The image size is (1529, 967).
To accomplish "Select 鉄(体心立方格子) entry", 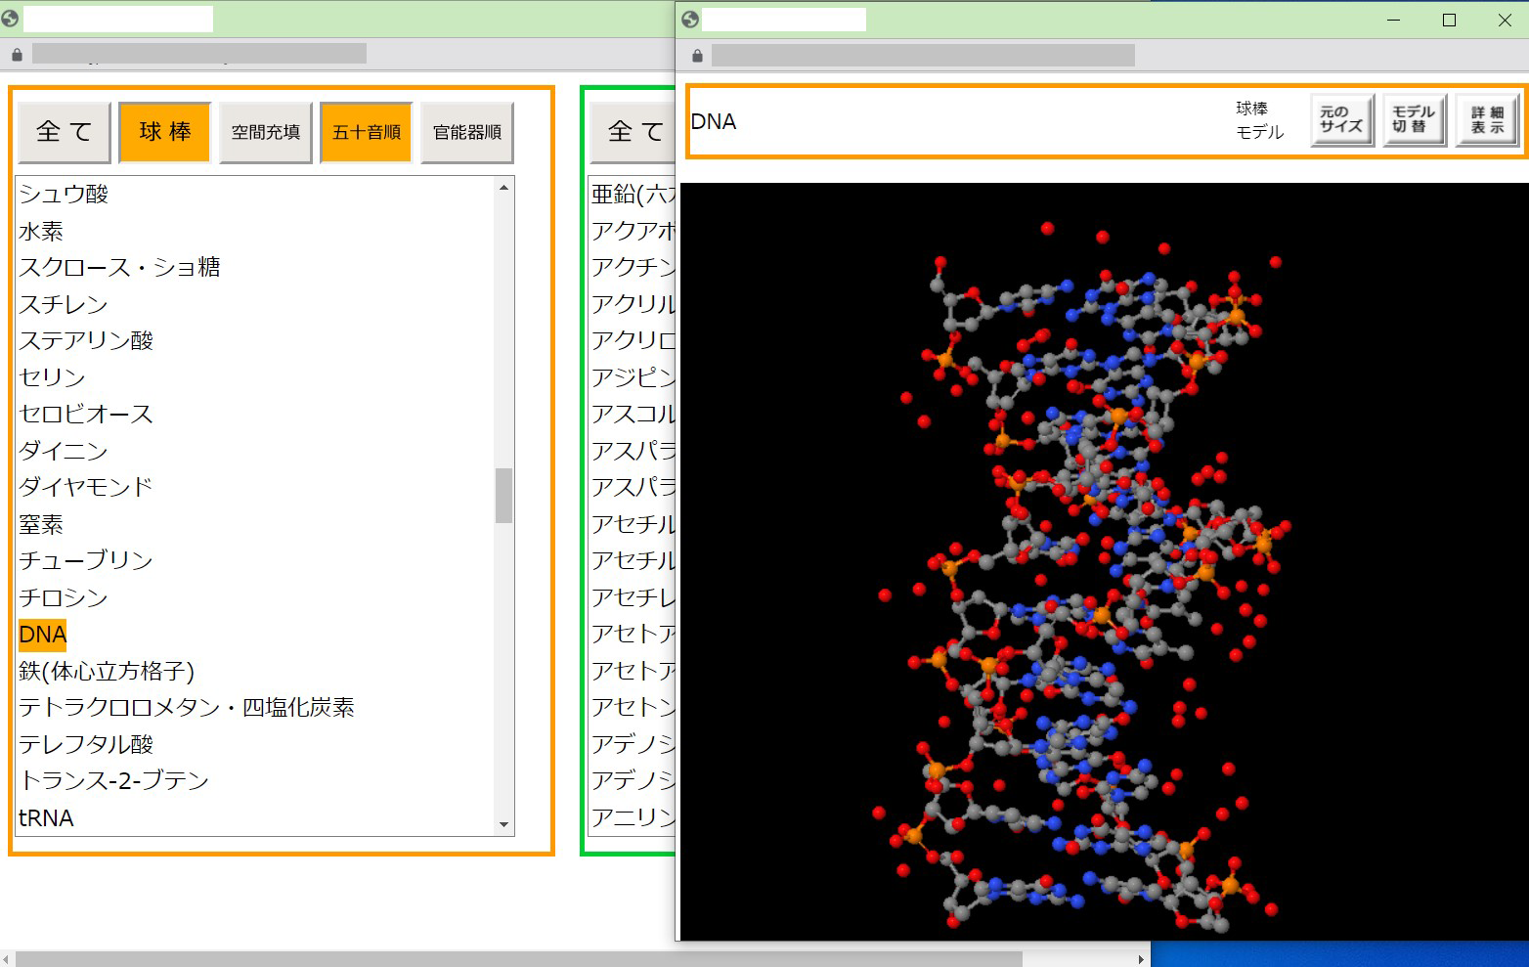I will coord(107,671).
